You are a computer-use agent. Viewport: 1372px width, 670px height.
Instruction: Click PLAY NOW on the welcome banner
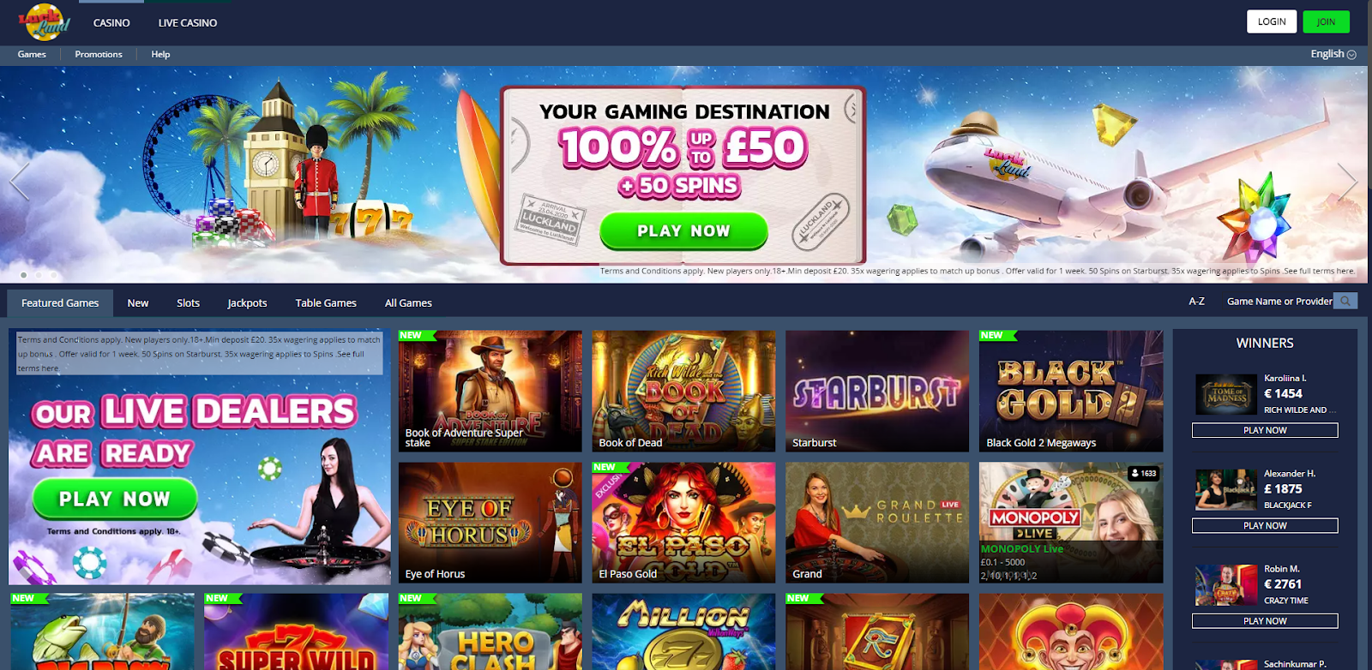coord(683,230)
